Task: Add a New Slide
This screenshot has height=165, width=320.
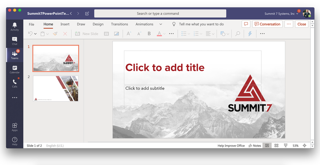Action: pos(86,34)
